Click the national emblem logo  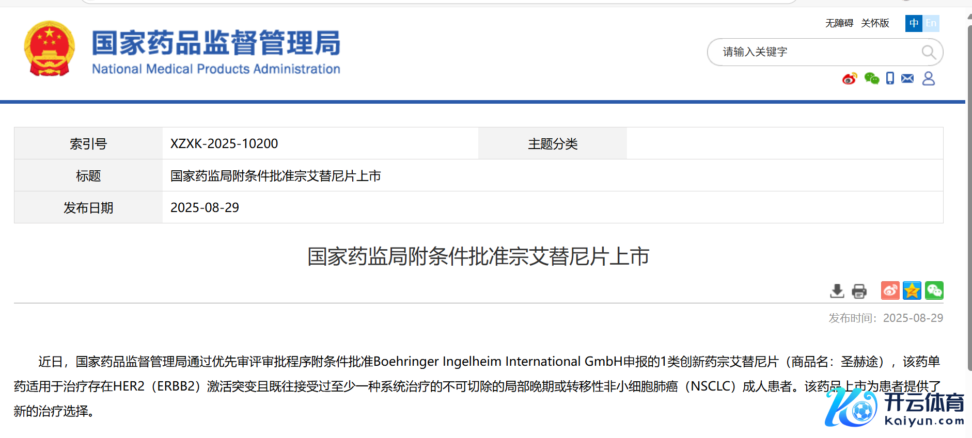pos(49,49)
